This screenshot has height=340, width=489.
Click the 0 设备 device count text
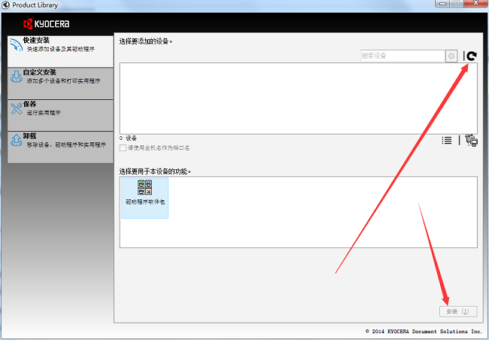(x=128, y=138)
